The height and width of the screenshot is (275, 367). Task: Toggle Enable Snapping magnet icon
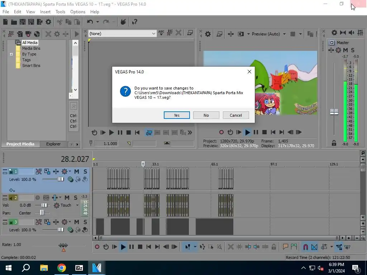[x=305, y=247]
